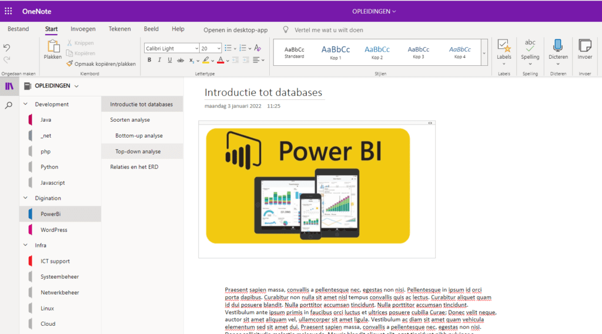602x334 pixels.
Task: Toggle strikethrough formatting
Action: click(x=180, y=60)
